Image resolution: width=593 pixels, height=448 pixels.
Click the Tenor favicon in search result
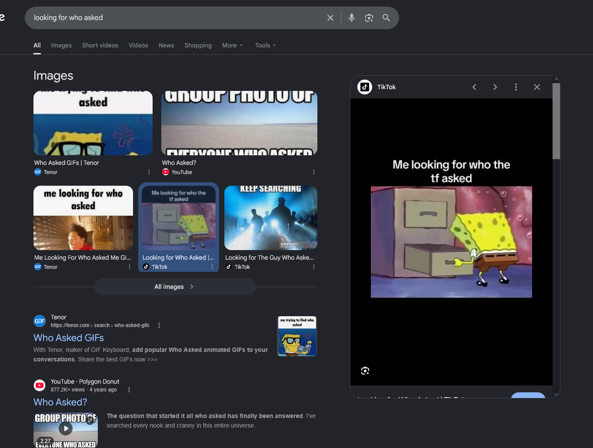tap(40, 321)
